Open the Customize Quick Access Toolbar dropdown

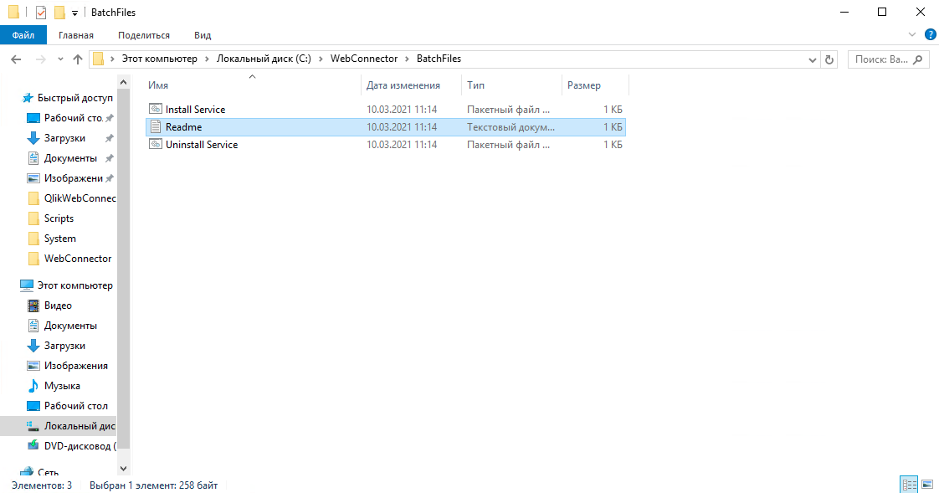click(x=74, y=13)
